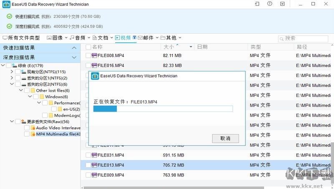The width and height of the screenshot is (334, 189).
Task: Click the deep scan complete checkmark icon
Action: (x=9, y=26)
